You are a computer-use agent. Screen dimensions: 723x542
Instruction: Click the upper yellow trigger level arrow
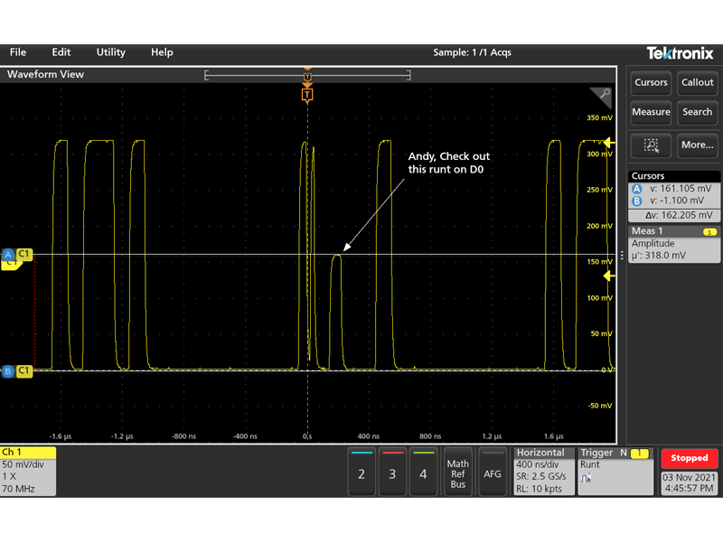tap(609, 143)
